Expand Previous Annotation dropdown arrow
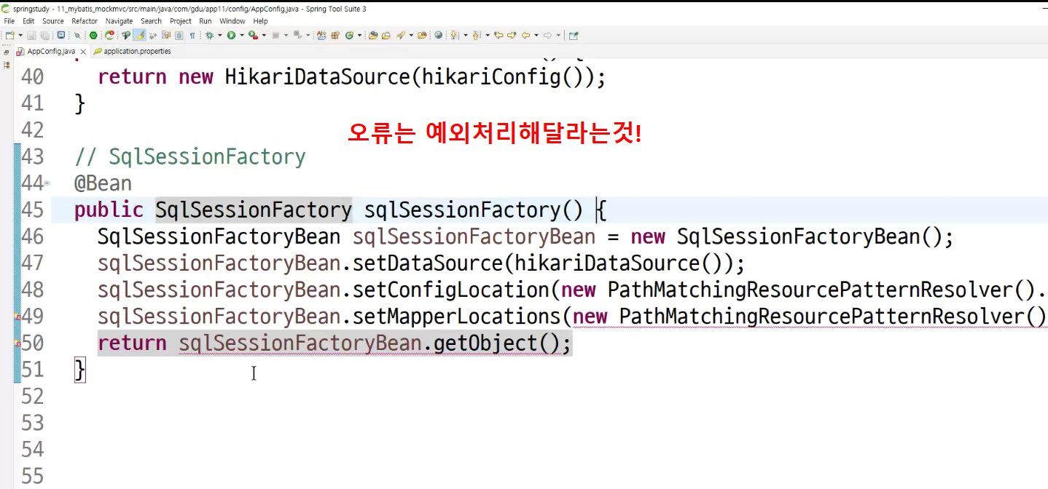The width and height of the screenshot is (1048, 489). pos(488,35)
